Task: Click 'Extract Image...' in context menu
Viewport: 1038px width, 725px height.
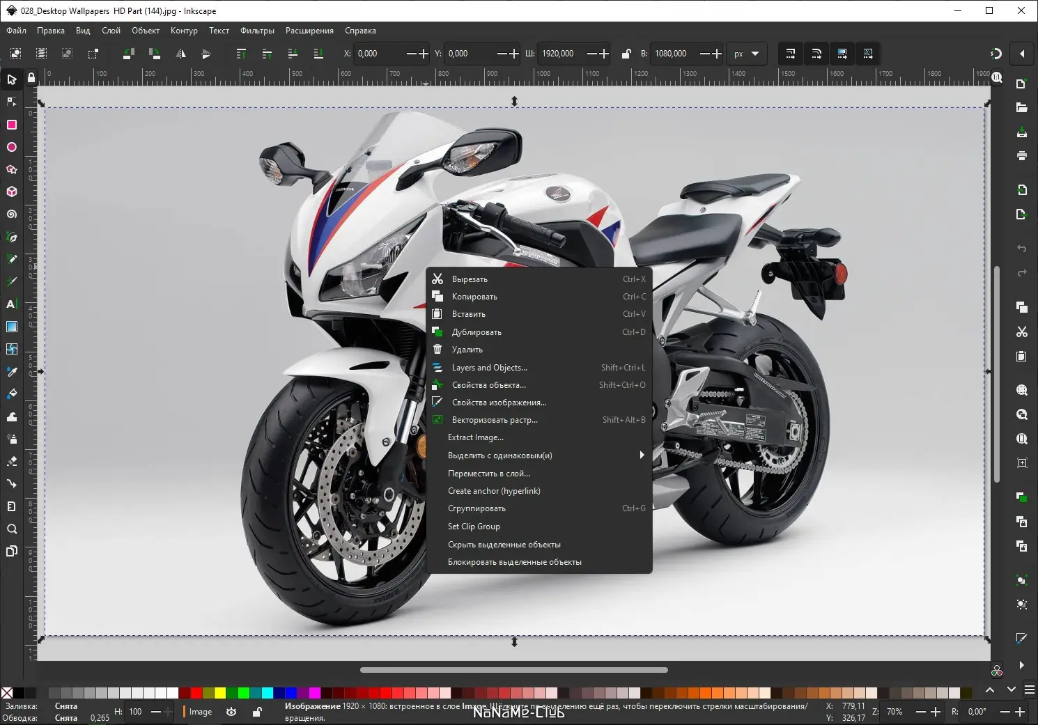Action: click(539, 437)
